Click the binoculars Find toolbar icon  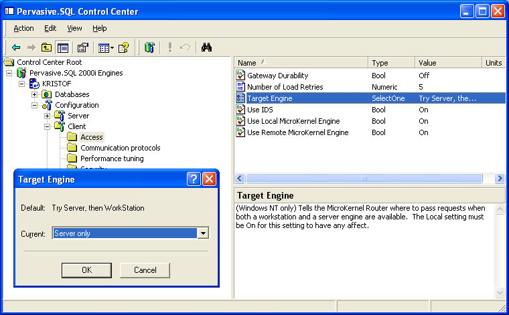[206, 47]
